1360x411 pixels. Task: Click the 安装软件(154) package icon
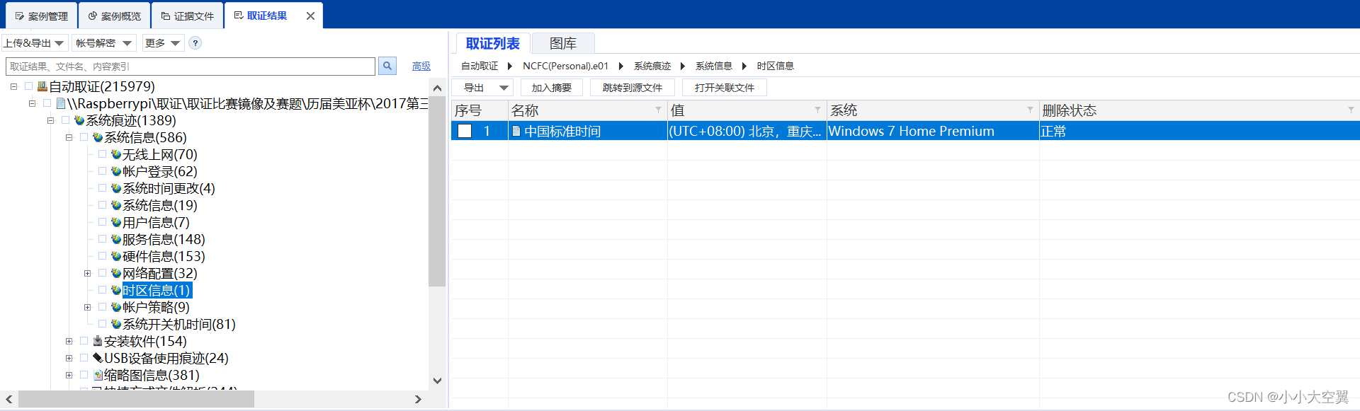(x=98, y=341)
